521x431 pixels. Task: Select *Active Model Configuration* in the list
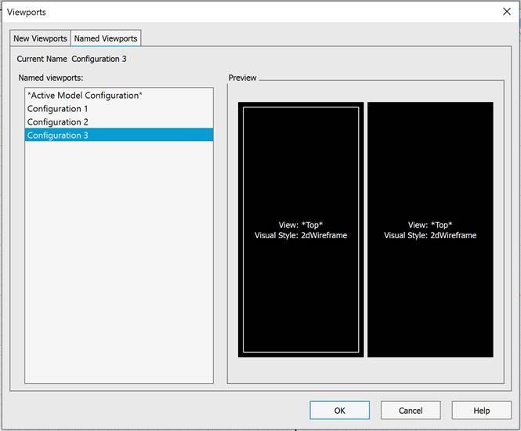pos(85,96)
